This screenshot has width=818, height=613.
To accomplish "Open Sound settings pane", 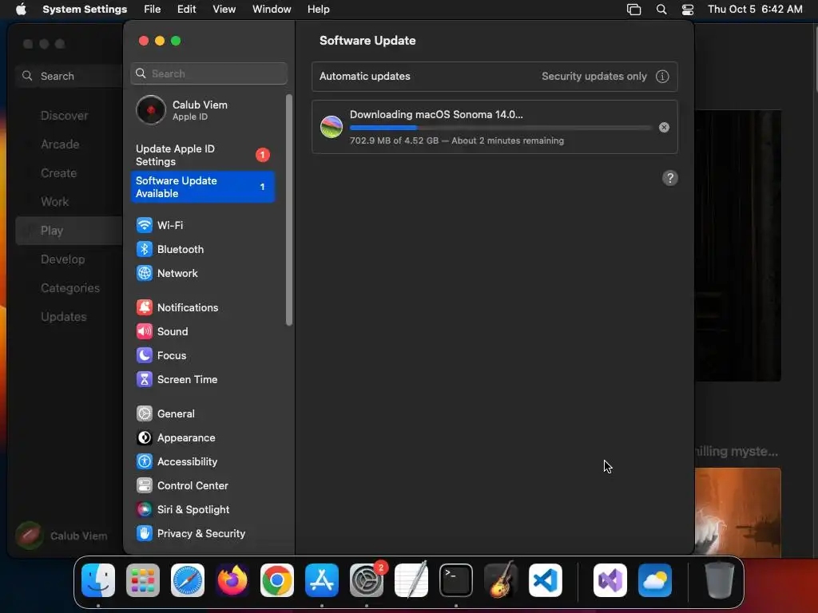I will [x=202, y=331].
